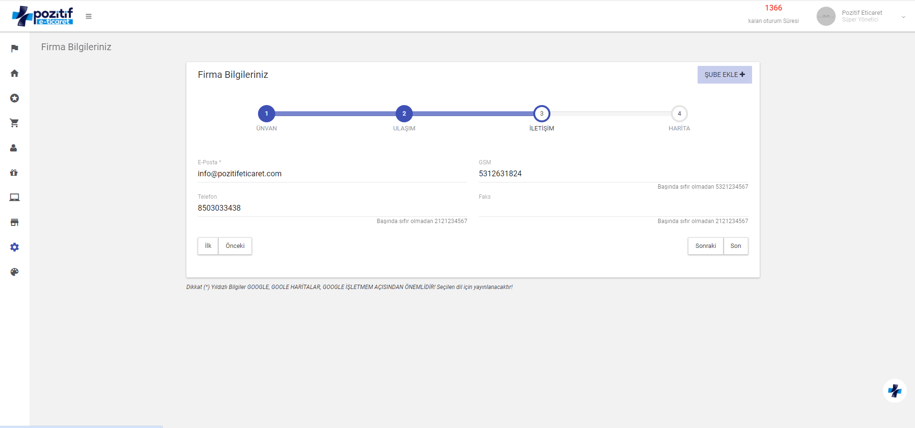Click the gift box sidebar icon
The height and width of the screenshot is (428, 915).
coord(14,172)
